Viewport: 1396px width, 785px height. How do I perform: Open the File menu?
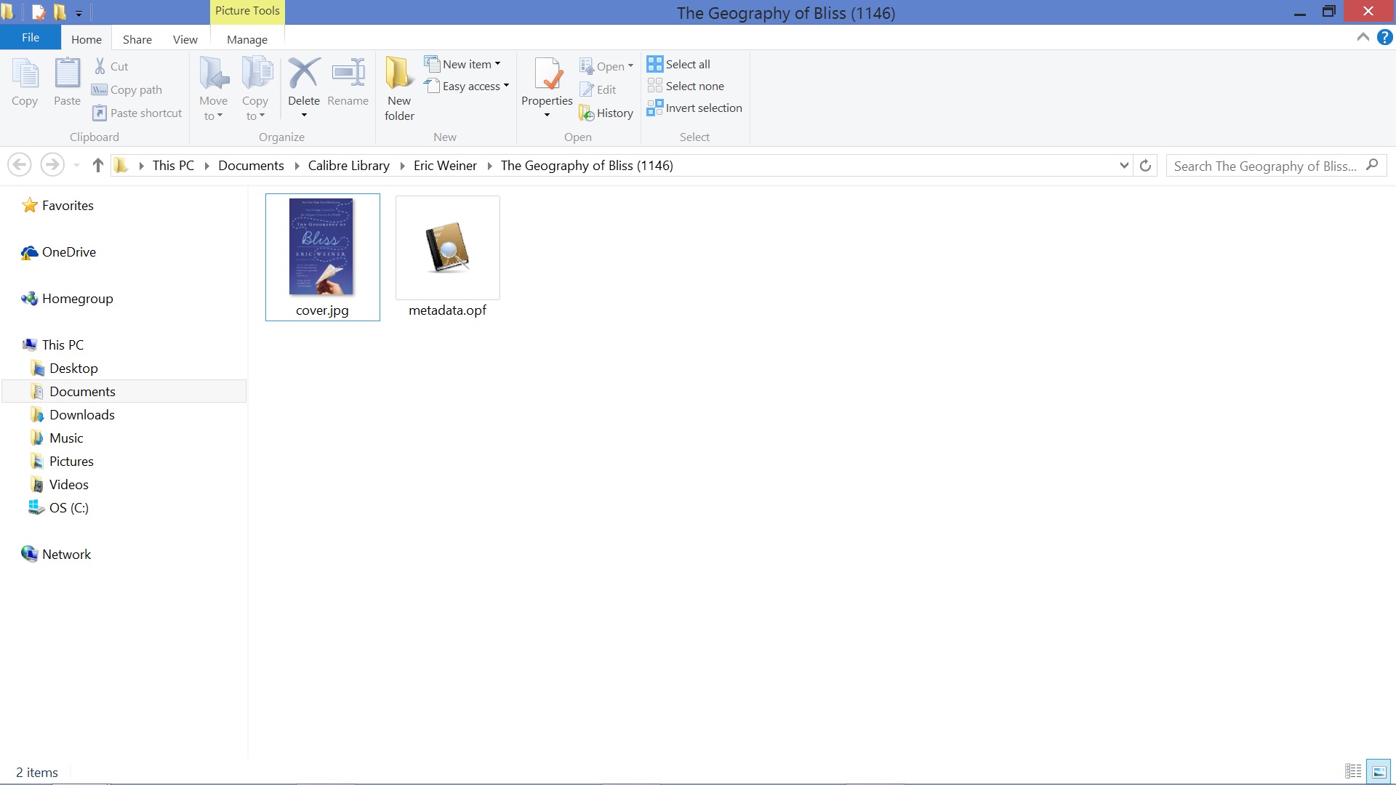(x=31, y=38)
